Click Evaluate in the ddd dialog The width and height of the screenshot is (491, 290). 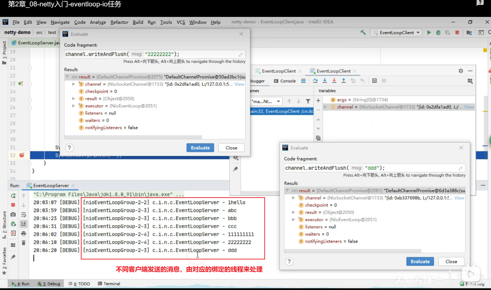click(x=420, y=261)
